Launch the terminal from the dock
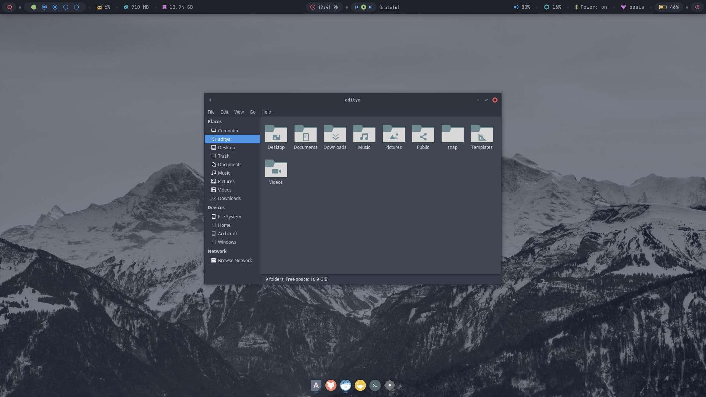This screenshot has height=397, width=706. coord(375,385)
